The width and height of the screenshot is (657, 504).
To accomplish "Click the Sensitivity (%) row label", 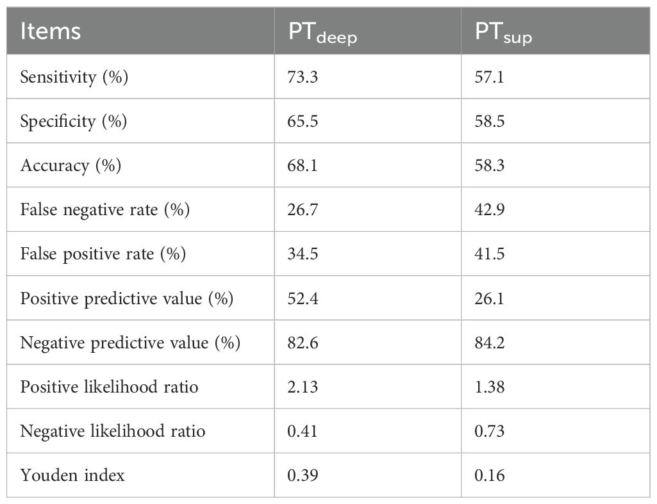I will tap(74, 77).
